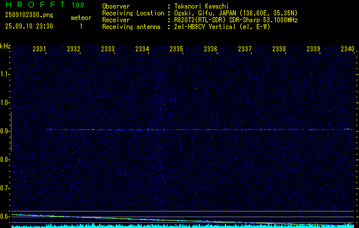
Task: Click the kHz axis unit label
Action: (x=5, y=46)
